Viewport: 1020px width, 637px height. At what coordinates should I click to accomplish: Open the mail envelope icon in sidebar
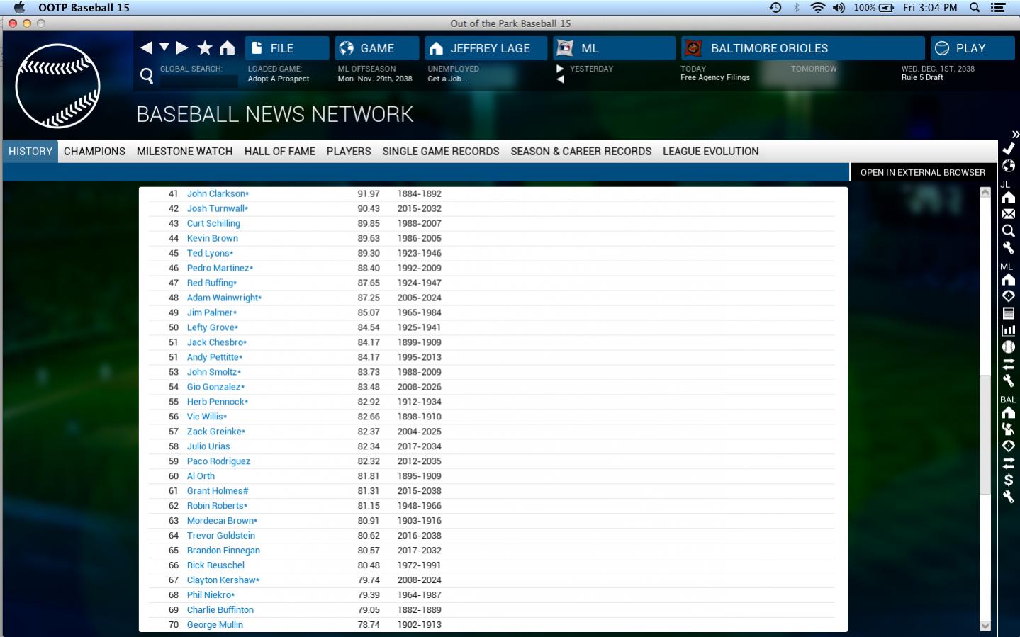[x=1009, y=214]
